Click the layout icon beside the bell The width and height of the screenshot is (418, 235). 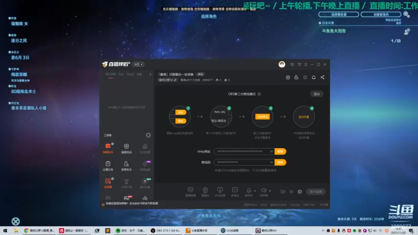coord(305,77)
